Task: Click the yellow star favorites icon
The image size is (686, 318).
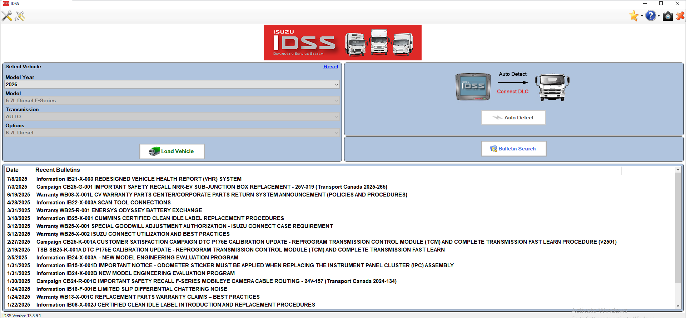Action: [x=634, y=16]
